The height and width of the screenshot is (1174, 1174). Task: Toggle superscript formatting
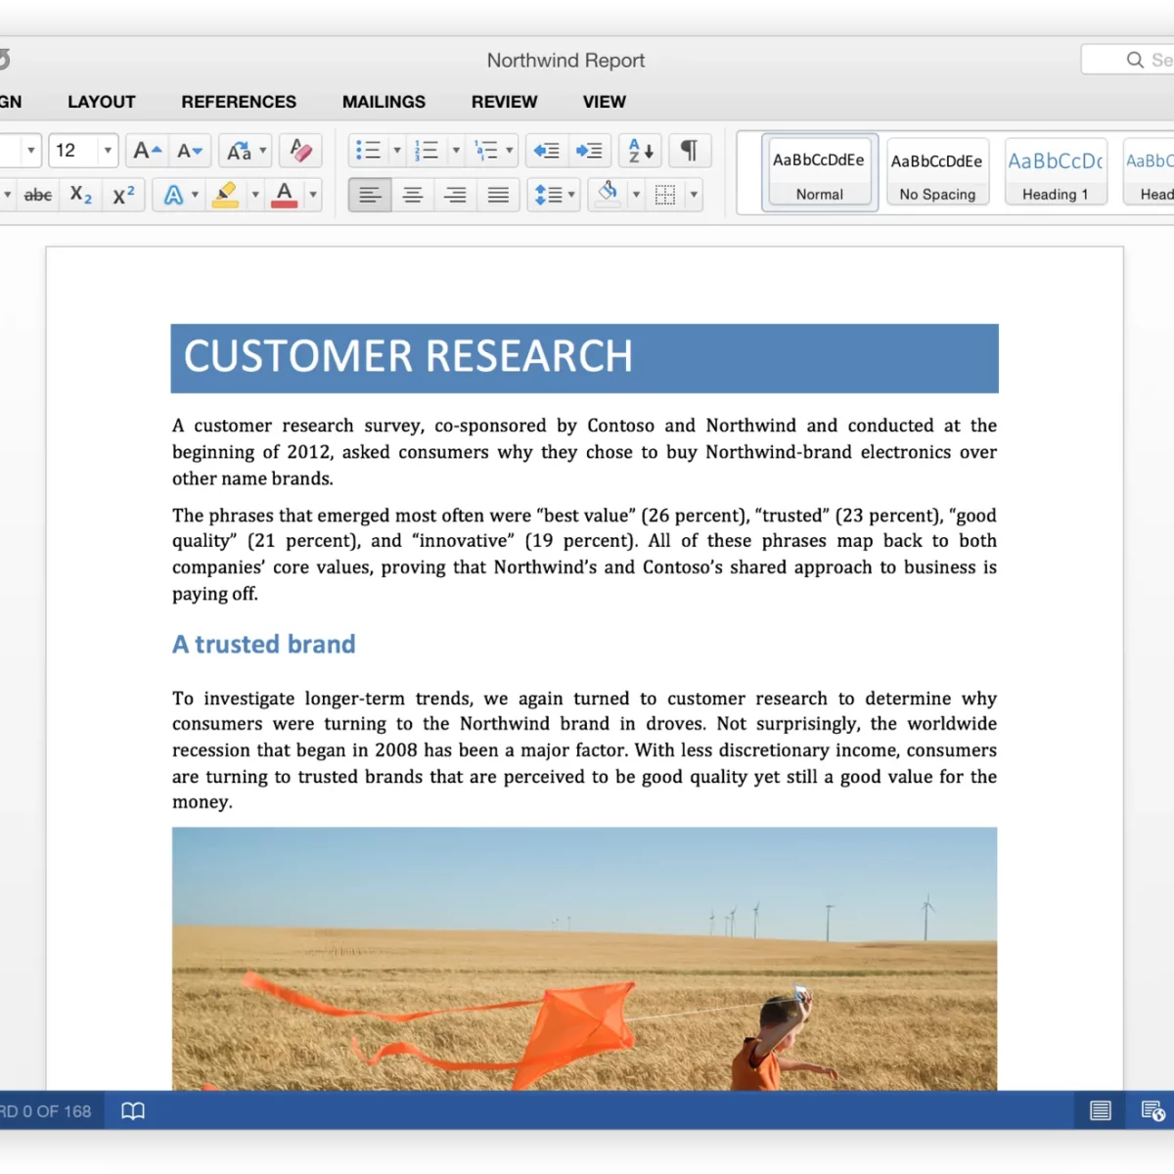coord(124,195)
